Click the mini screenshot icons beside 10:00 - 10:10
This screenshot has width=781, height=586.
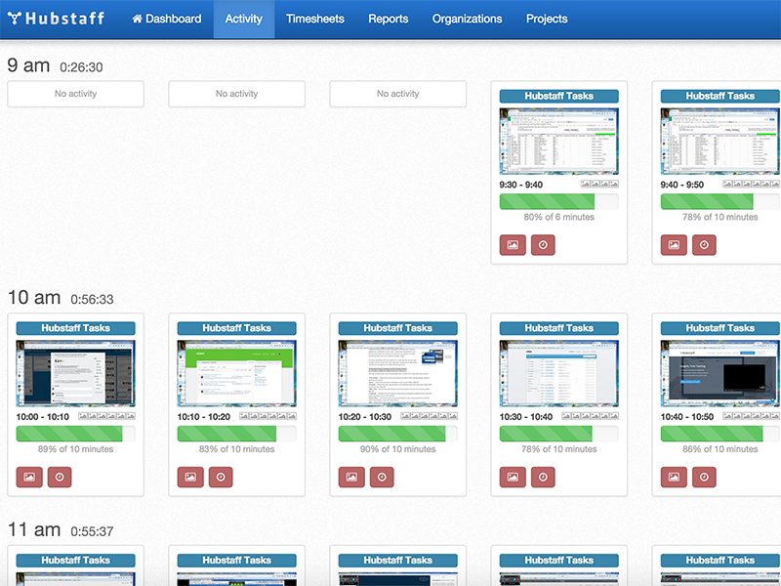(x=107, y=417)
